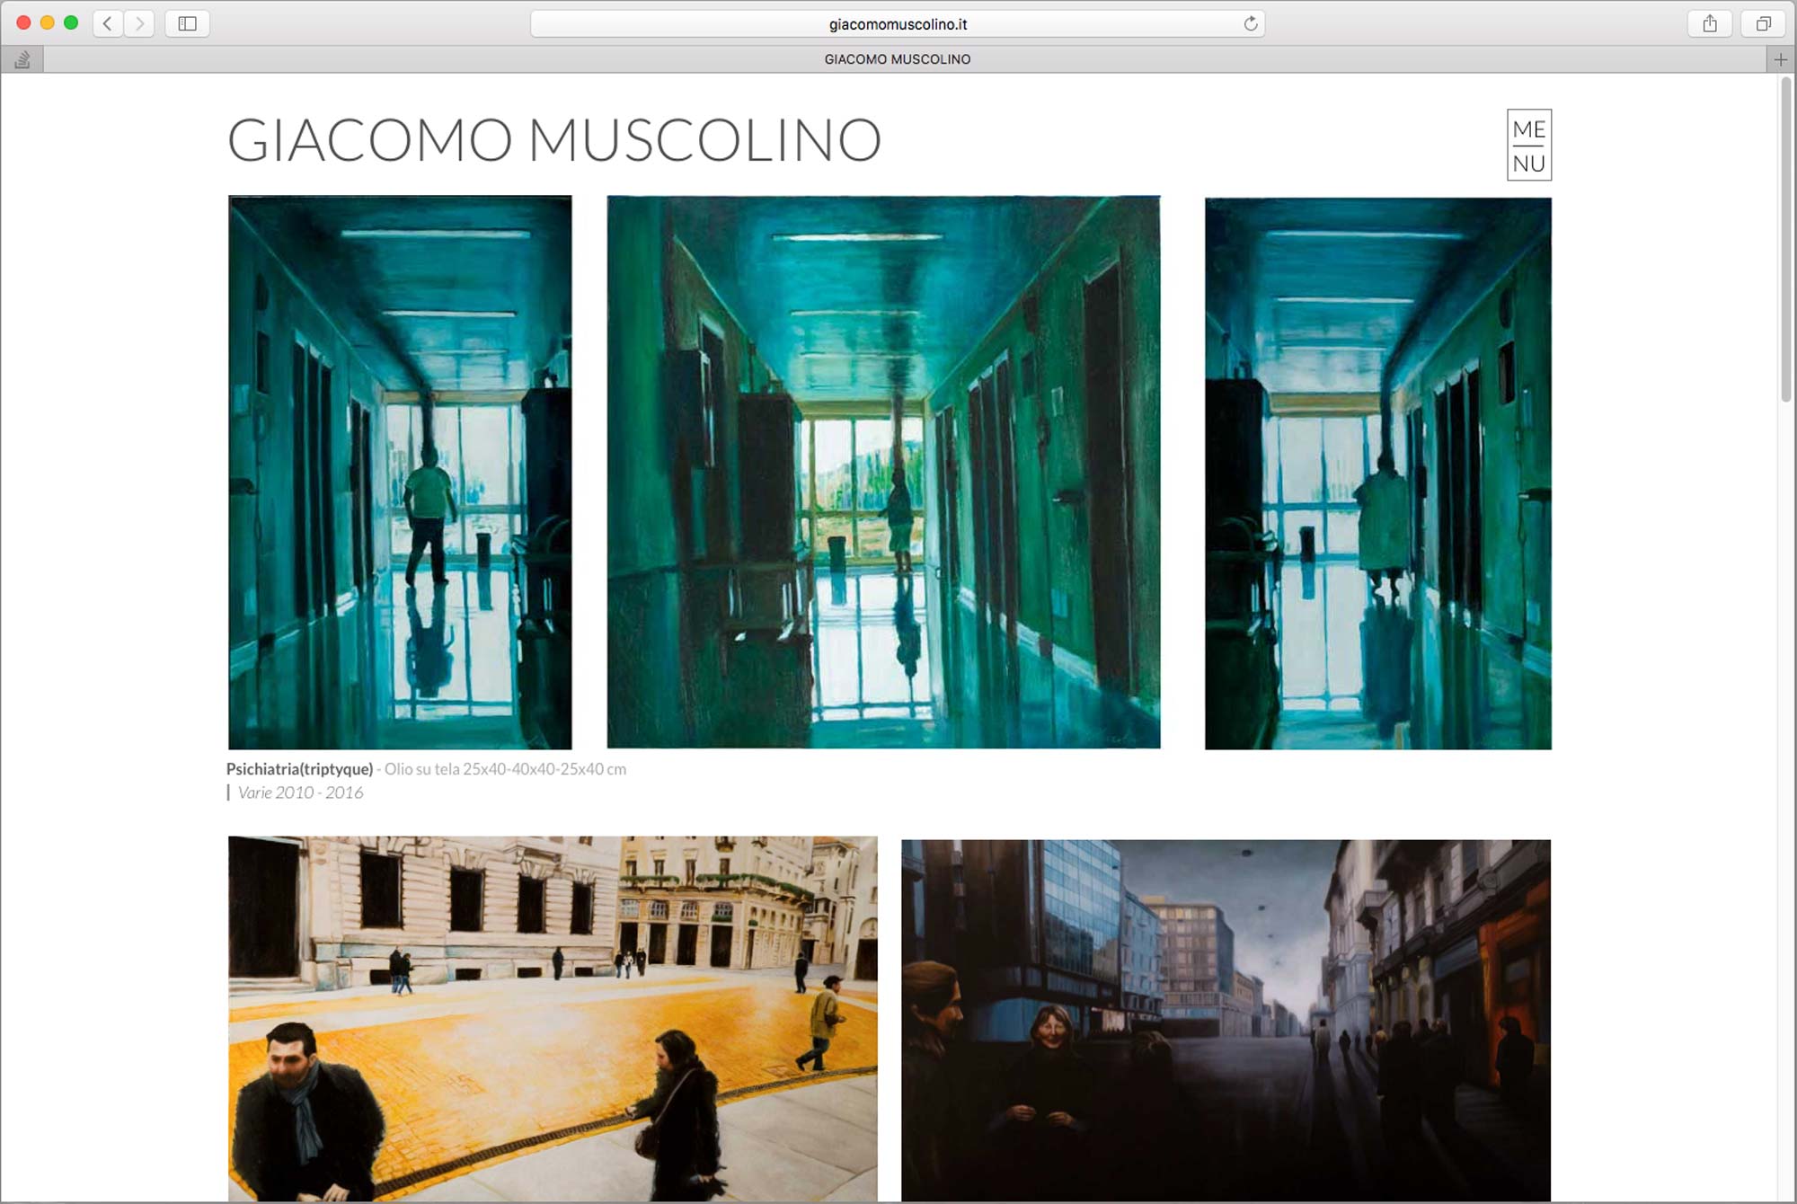Click the forward navigation arrow

coord(139,24)
